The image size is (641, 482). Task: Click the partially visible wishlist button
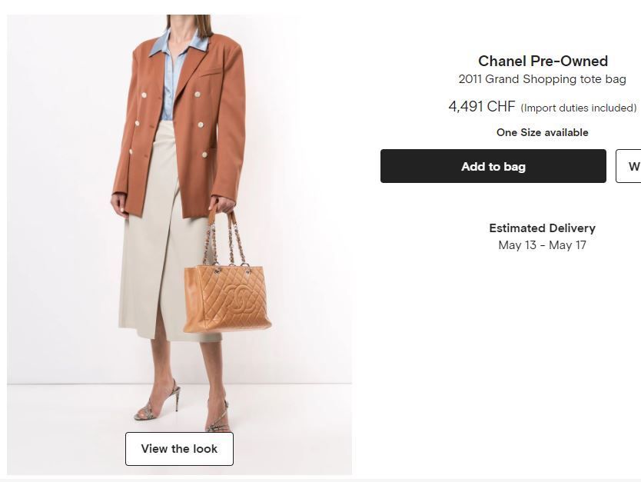(x=629, y=166)
